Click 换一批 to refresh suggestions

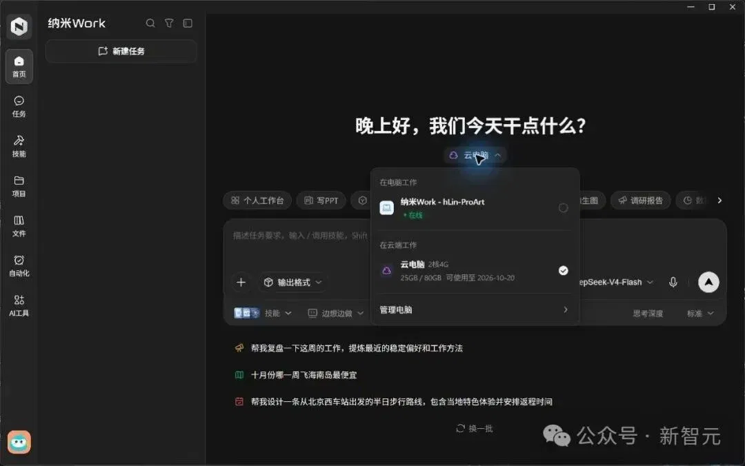click(x=474, y=429)
